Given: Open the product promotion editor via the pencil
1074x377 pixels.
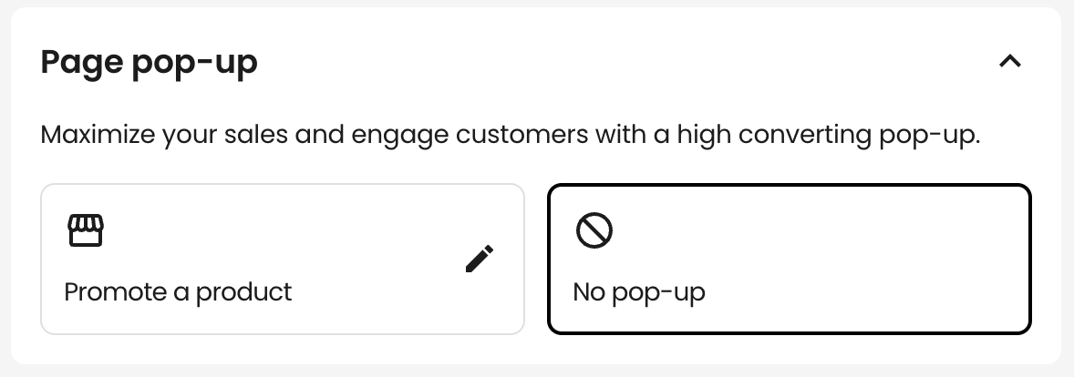Looking at the screenshot, I should click(x=480, y=259).
